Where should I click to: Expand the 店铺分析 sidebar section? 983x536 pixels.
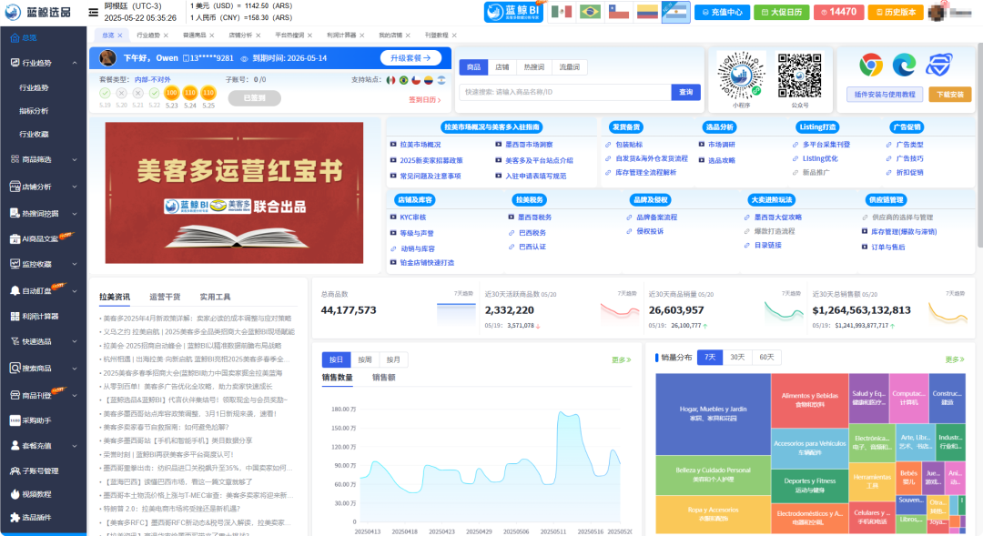coord(75,187)
